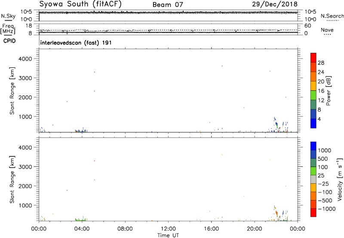Click the "2000" tick of the velocity panel

[25, 186]
